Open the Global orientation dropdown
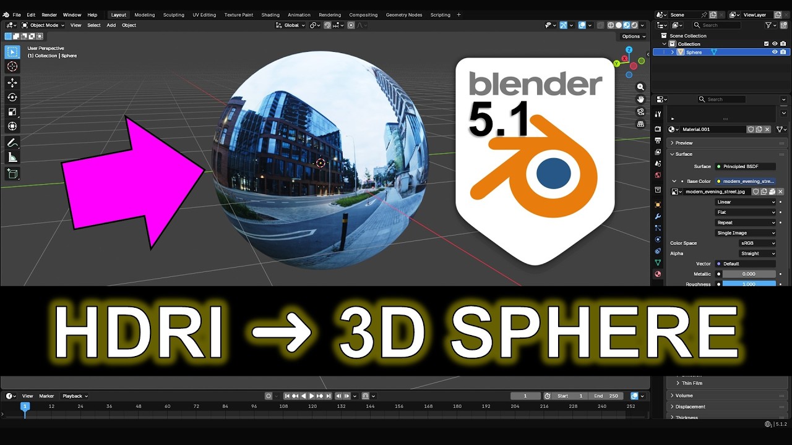This screenshot has width=792, height=445. (291, 25)
